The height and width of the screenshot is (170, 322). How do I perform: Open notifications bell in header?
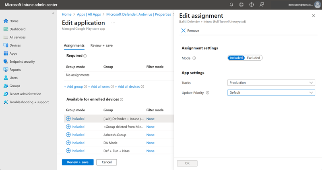(231, 4)
